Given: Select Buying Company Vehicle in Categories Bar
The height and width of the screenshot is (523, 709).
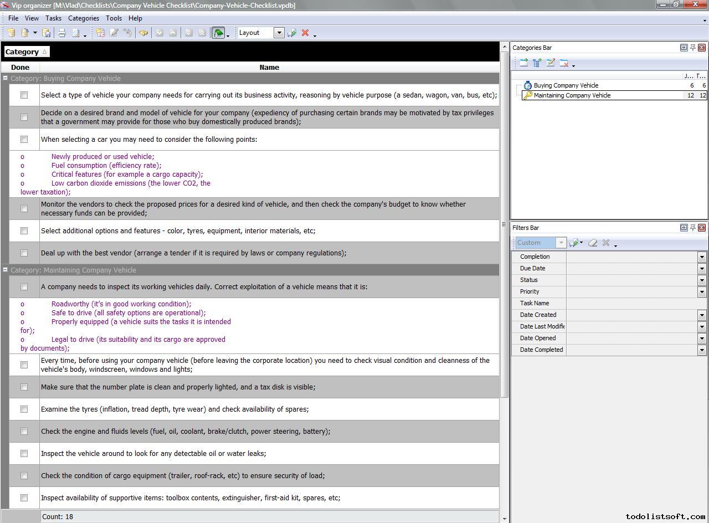Looking at the screenshot, I should click(566, 85).
